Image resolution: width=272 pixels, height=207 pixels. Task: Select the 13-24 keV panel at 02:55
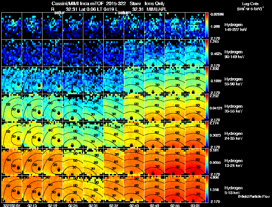click(175, 162)
